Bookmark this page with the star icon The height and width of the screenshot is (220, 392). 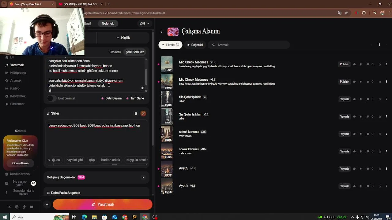[x=346, y=13]
